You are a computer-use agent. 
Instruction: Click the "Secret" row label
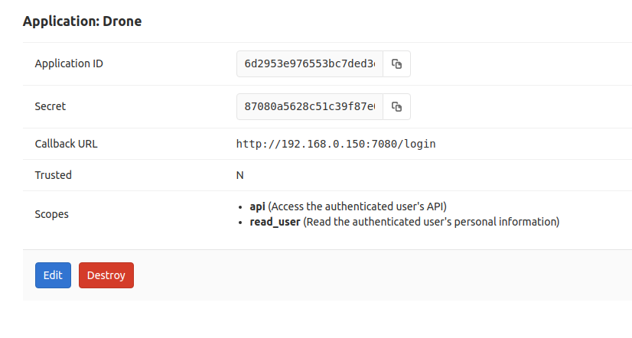[x=50, y=106]
